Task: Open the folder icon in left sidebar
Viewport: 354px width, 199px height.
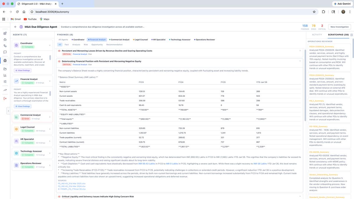Action: (5, 69)
